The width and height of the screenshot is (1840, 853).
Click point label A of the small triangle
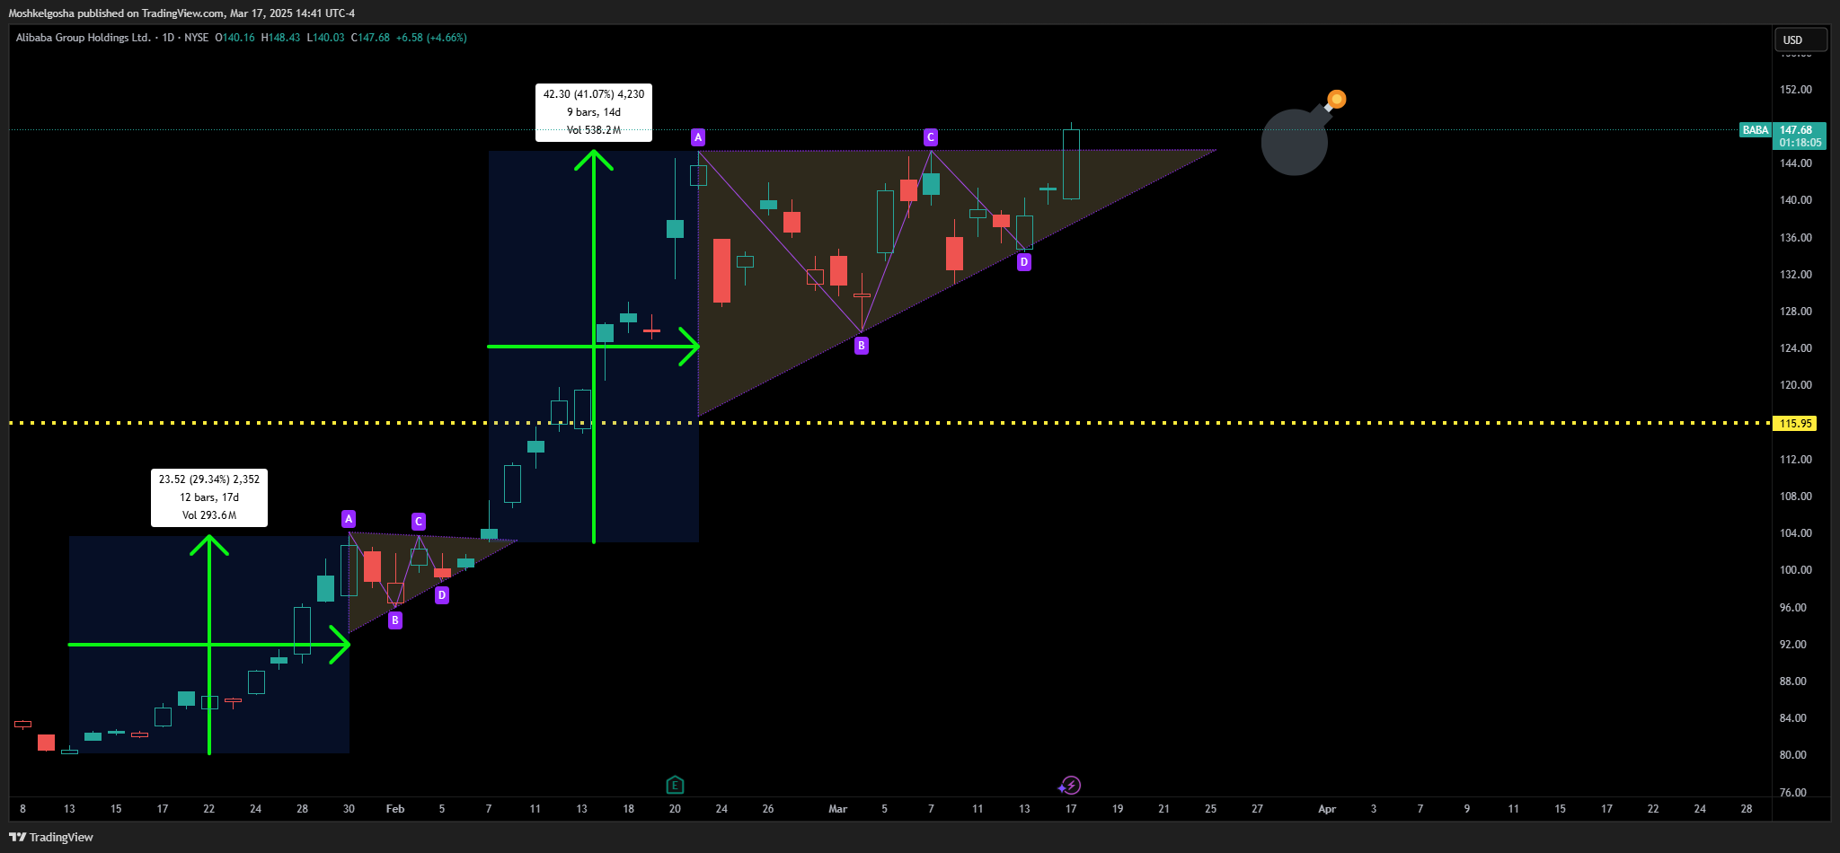[349, 519]
